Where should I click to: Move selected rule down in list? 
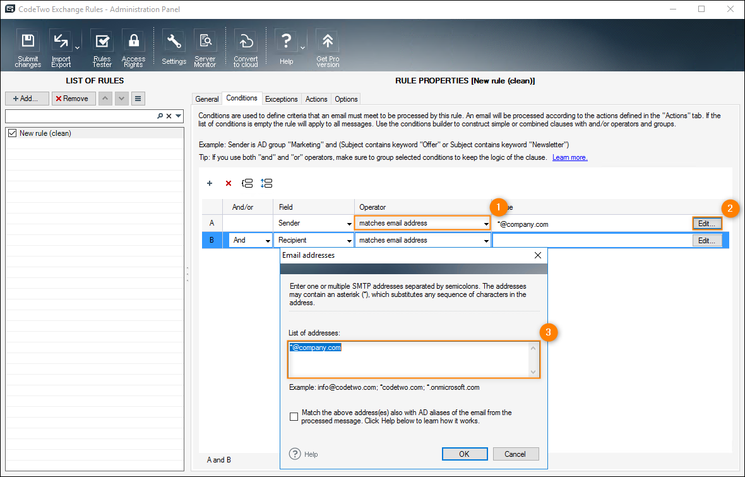[x=122, y=99]
